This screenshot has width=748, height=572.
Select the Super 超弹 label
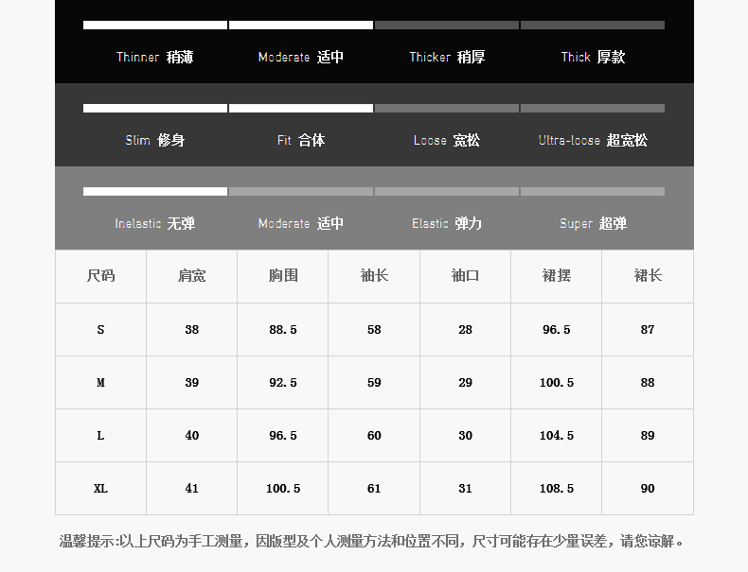593,223
